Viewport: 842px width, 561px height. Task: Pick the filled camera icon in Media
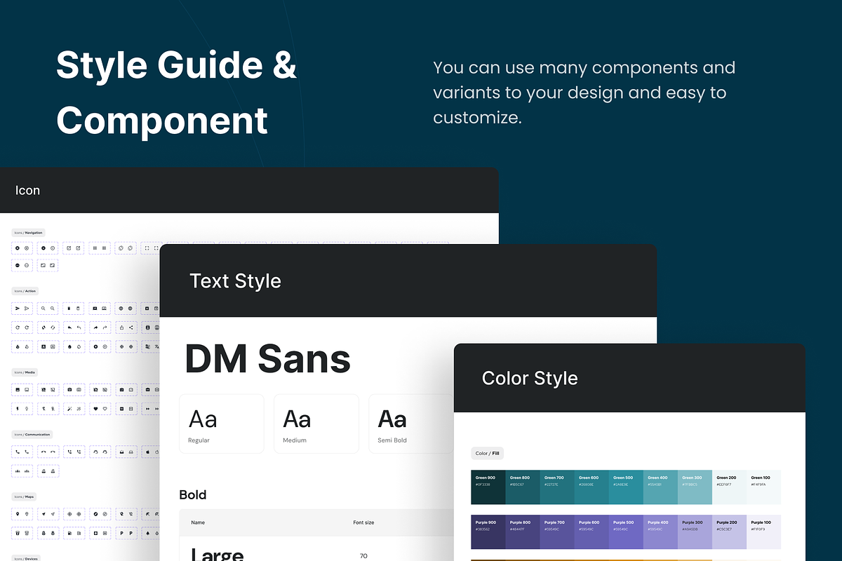69,390
